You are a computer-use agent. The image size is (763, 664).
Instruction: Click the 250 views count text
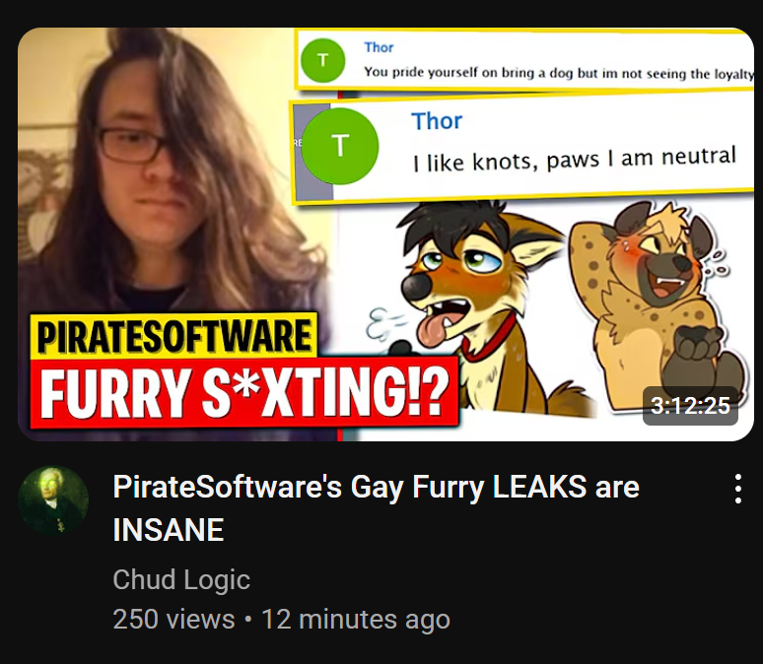pos(173,620)
